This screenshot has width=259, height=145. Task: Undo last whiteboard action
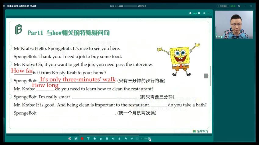[x=126, y=139]
